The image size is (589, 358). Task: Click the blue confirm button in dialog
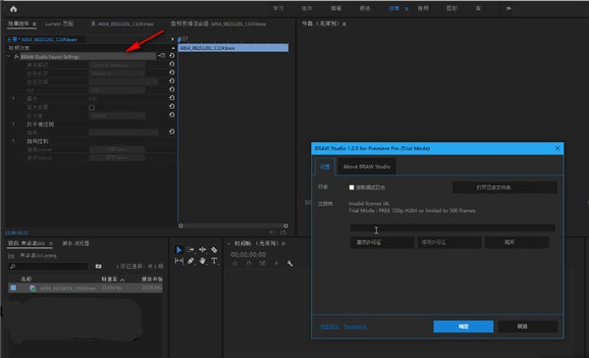463,327
